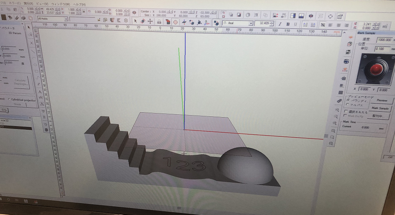Click the split-bottom layout icon
The width and height of the screenshot is (395, 215).
pyautogui.click(x=301, y=16)
